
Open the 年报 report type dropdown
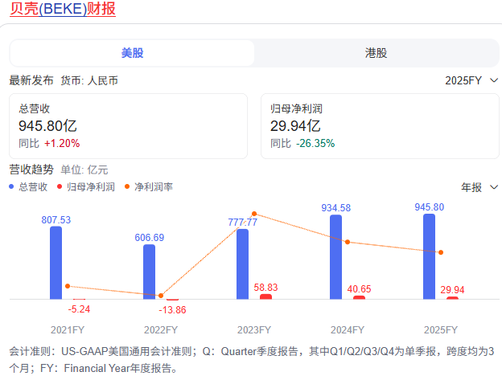[479, 187]
